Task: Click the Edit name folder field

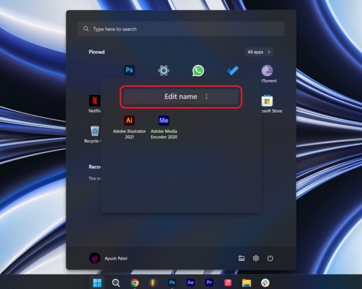Action: tap(181, 96)
